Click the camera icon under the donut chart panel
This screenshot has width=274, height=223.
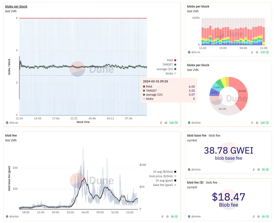[257, 123]
